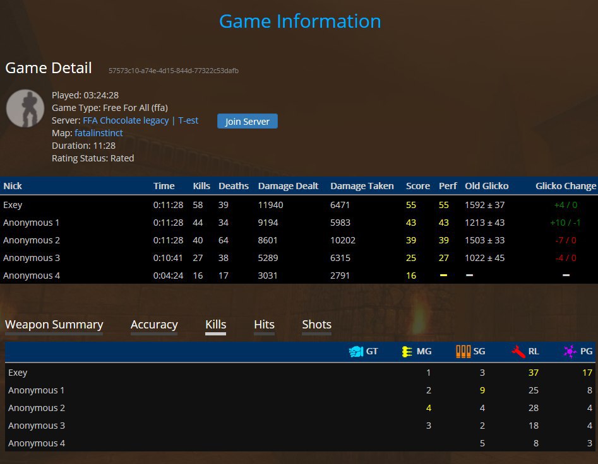
Task: Click the Rocket Launcher (RL) weapon icon
Action: coord(518,351)
